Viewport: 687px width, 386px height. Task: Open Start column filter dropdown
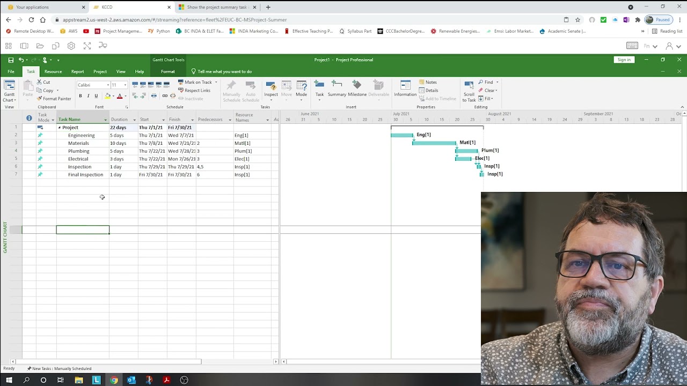point(163,120)
